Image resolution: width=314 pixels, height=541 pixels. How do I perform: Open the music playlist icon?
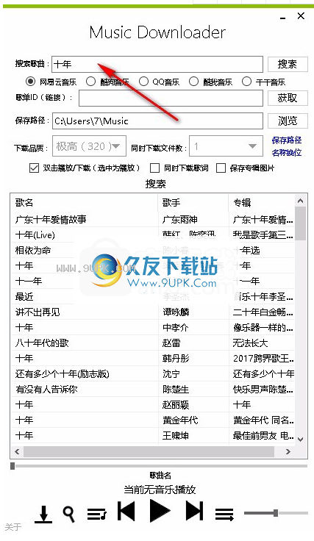coord(97,514)
